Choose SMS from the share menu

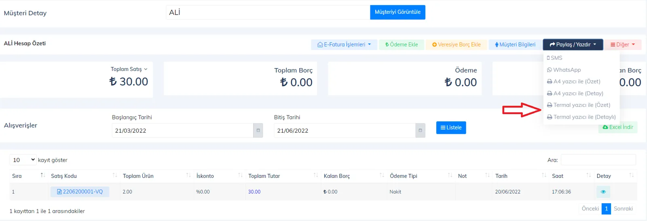pos(554,58)
